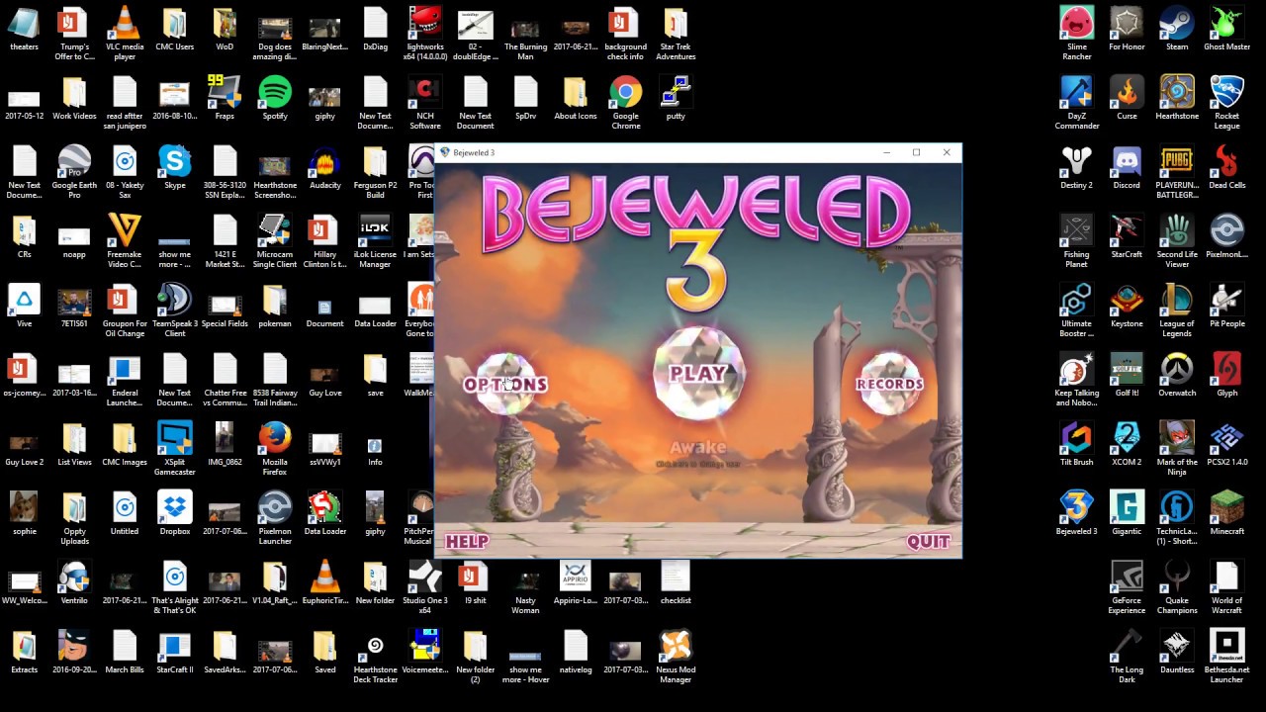The height and width of the screenshot is (712, 1266).
Task: Launch StarCraft II
Action: [x=174, y=645]
